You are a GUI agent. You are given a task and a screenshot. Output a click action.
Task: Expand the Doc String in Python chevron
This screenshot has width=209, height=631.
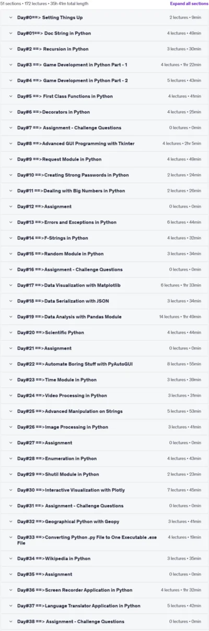[10, 33]
